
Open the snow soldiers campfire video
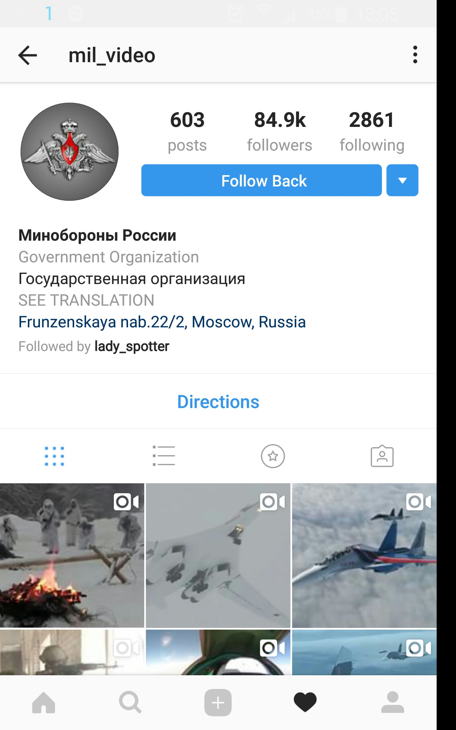72,555
